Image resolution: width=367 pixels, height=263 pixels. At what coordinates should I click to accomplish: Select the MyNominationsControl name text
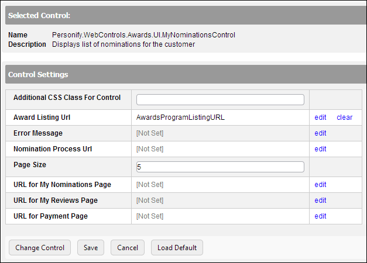coord(143,35)
